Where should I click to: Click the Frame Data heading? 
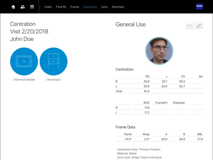(x=125, y=127)
